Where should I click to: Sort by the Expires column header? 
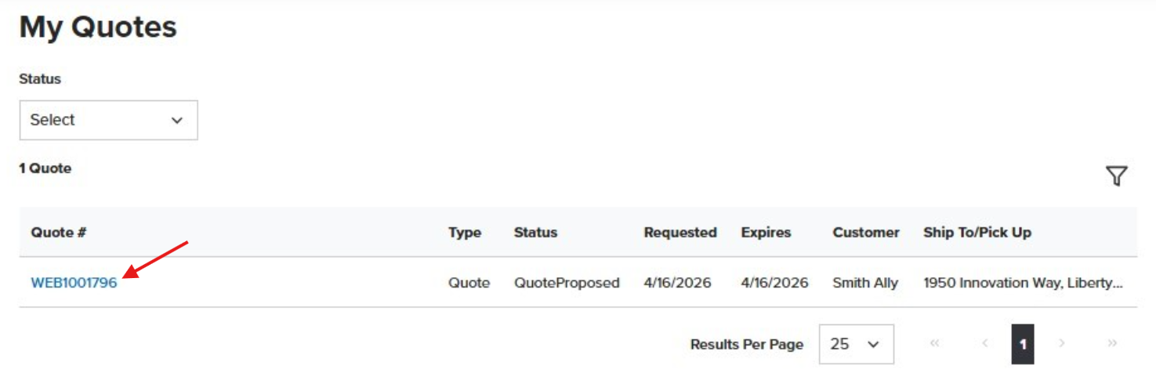click(766, 233)
